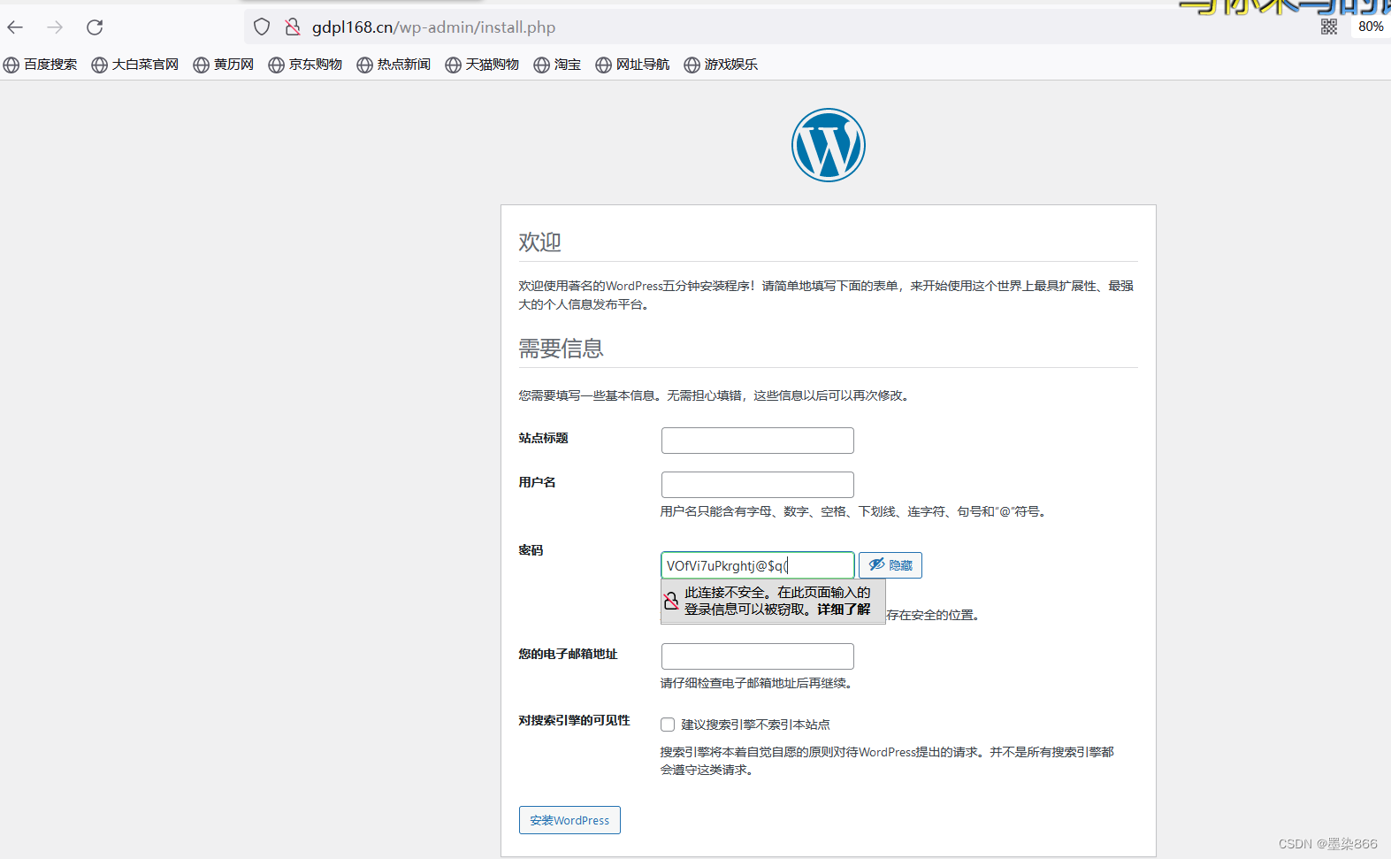The height and width of the screenshot is (859, 1391).
Task: Focus the address bar URL gdpl168.cn
Action: (x=433, y=27)
